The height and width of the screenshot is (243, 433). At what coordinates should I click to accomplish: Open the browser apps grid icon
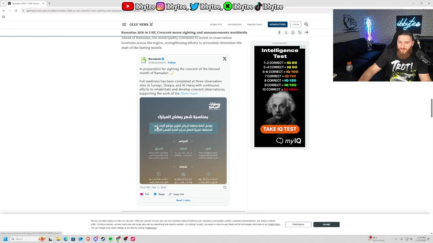(x=3, y=17)
